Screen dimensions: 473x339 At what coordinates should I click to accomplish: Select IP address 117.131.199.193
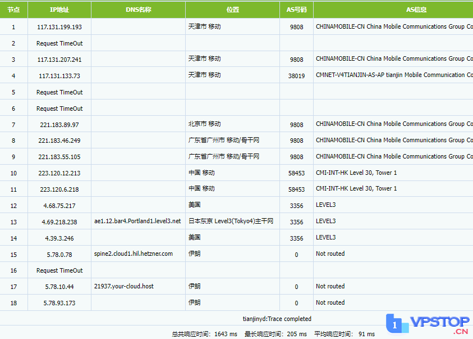(59, 27)
